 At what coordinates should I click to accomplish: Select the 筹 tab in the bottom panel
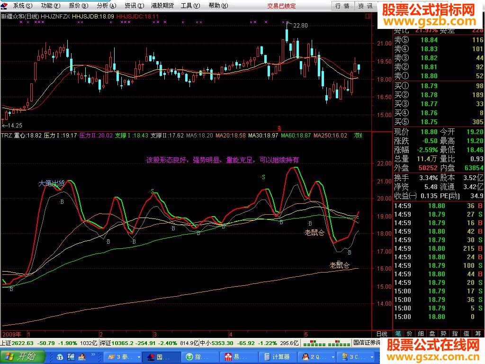pyautogui.click(x=478, y=333)
